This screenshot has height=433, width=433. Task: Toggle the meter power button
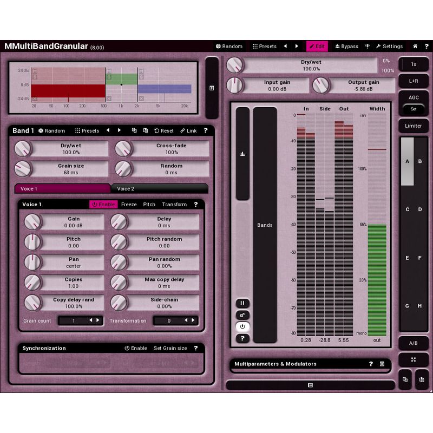(242, 326)
